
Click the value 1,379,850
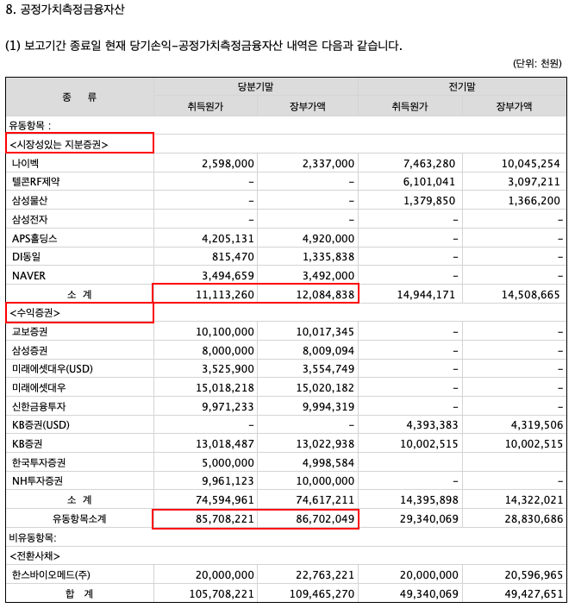(429, 201)
